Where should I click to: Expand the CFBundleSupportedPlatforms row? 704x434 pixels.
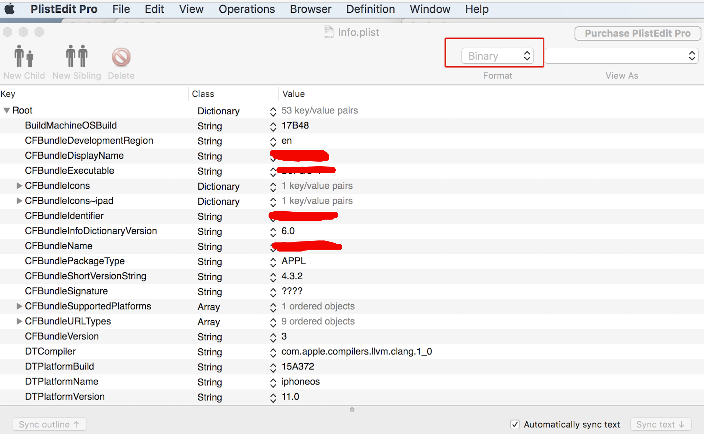19,306
